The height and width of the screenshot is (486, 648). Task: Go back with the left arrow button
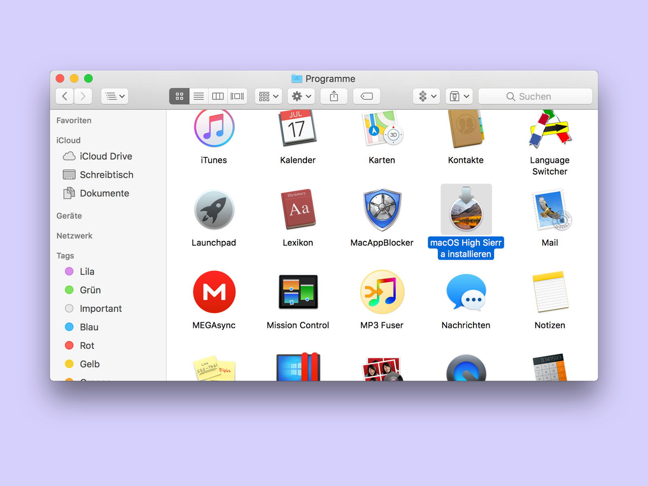[64, 96]
